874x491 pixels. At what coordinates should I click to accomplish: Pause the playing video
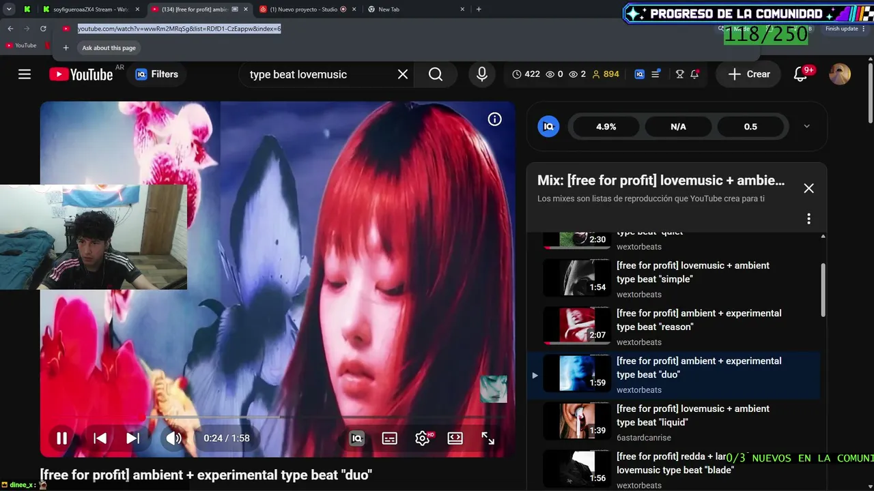click(61, 438)
